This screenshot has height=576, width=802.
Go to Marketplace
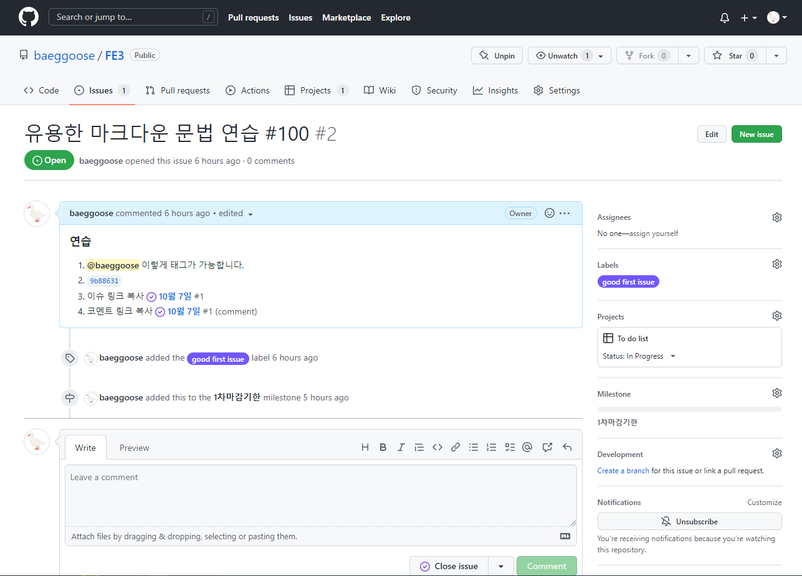346,17
